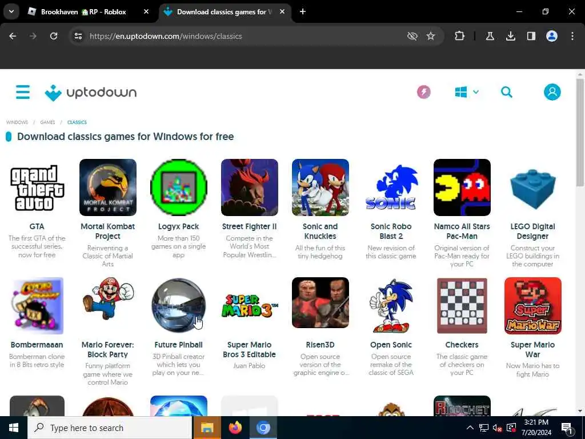
Task: Click the Future Pinball title link
Action: pos(179,345)
